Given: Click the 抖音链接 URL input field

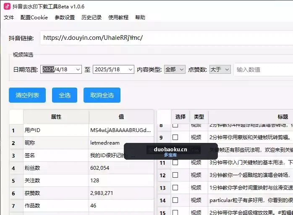Looking at the screenshot, I should (166, 38).
